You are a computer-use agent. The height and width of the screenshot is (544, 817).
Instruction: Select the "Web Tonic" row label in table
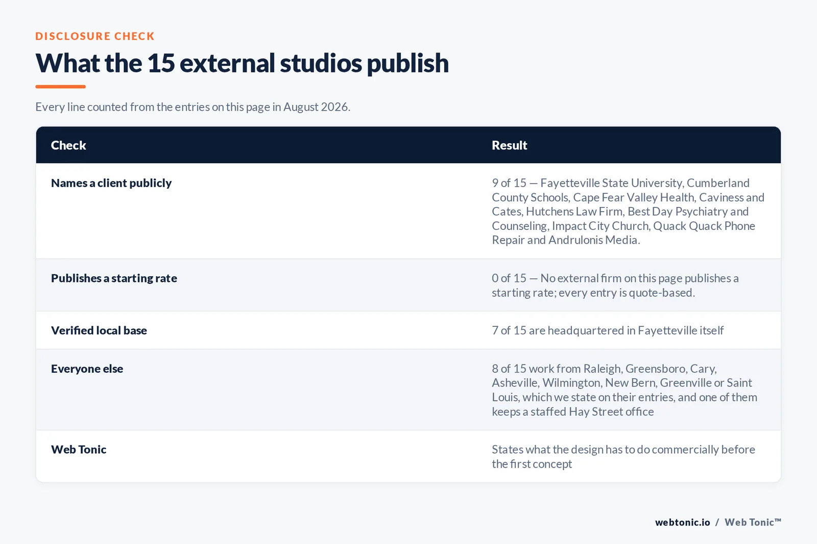tap(79, 450)
